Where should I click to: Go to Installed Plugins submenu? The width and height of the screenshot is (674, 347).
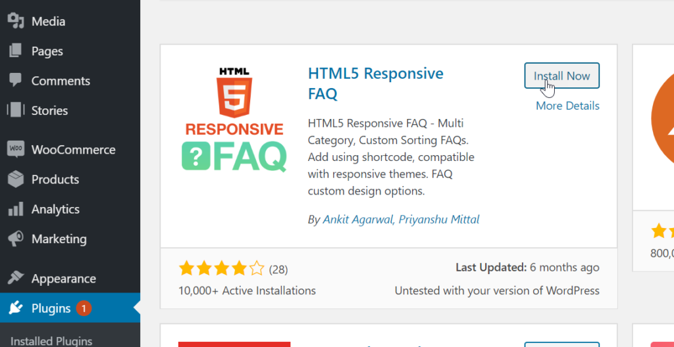click(51, 340)
